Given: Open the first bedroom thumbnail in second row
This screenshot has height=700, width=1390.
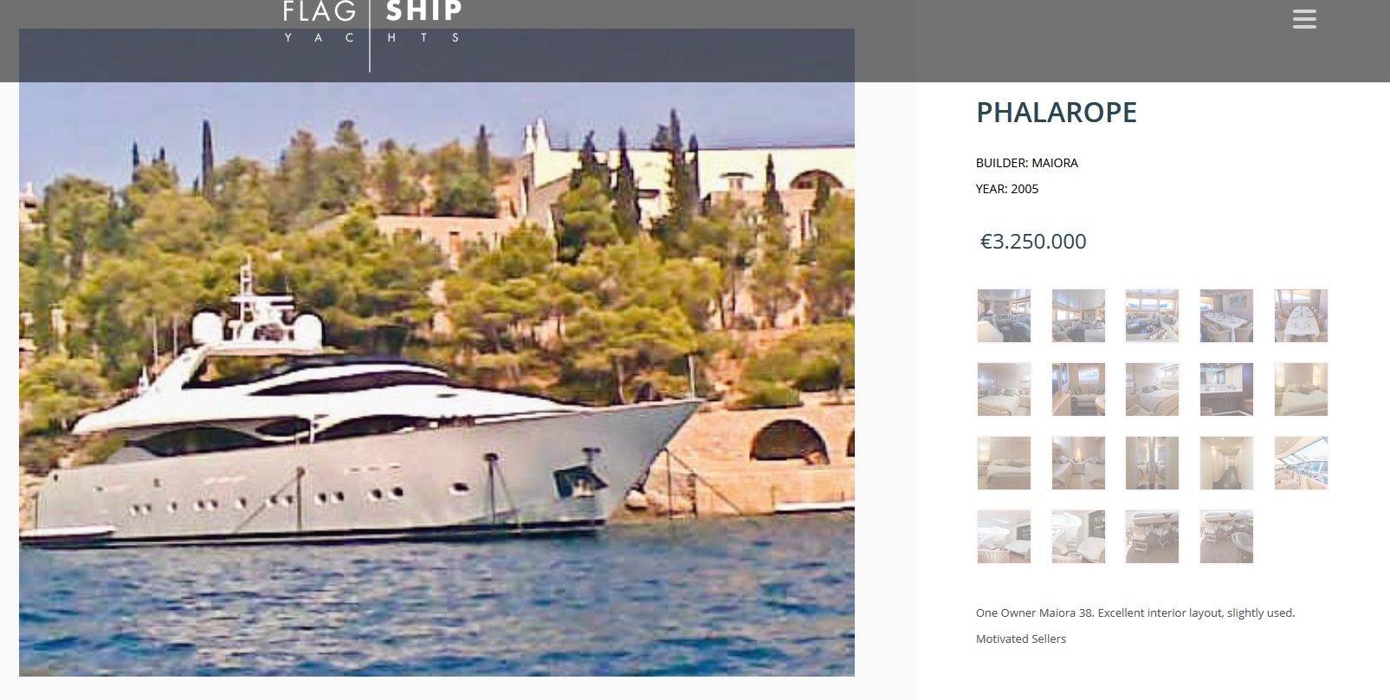Looking at the screenshot, I should pos(1004,390).
